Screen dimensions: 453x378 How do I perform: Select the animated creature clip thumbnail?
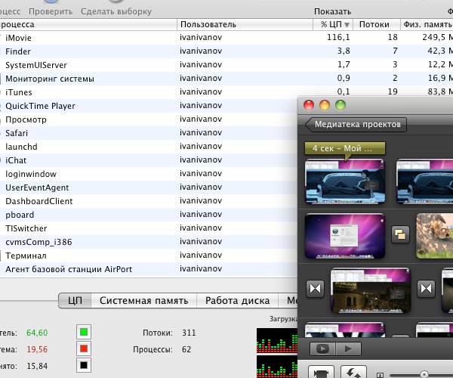pyautogui.click(x=435, y=236)
